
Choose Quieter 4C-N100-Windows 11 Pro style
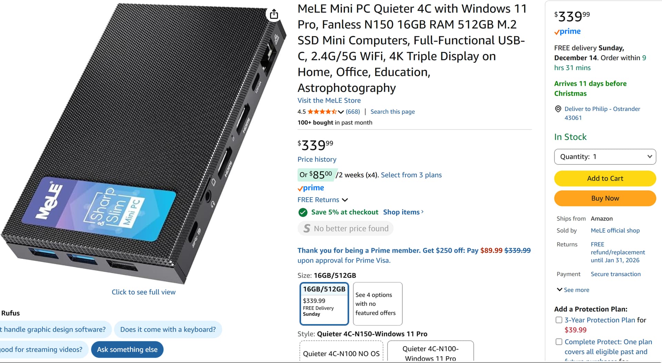[430, 353]
